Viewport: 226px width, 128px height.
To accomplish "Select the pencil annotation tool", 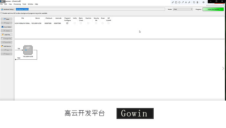I will (x=173, y=2).
